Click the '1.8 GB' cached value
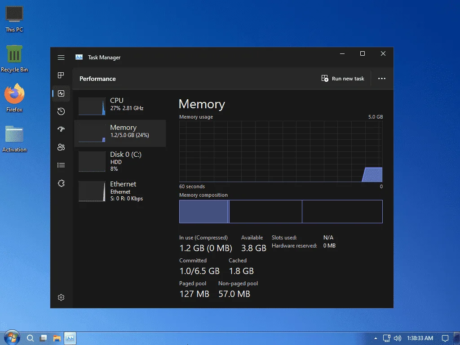This screenshot has width=460, height=345. tap(241, 271)
